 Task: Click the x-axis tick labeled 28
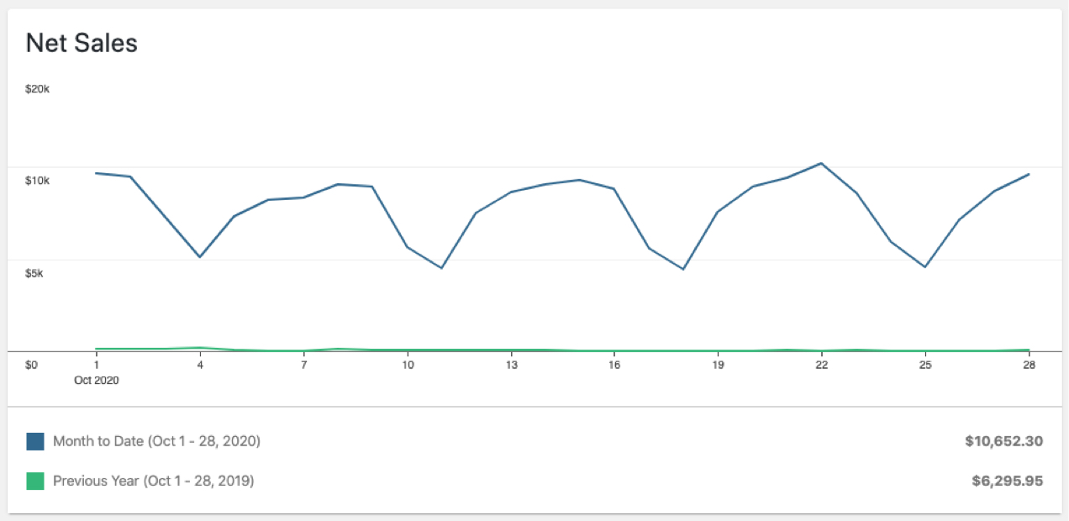pos(1029,365)
